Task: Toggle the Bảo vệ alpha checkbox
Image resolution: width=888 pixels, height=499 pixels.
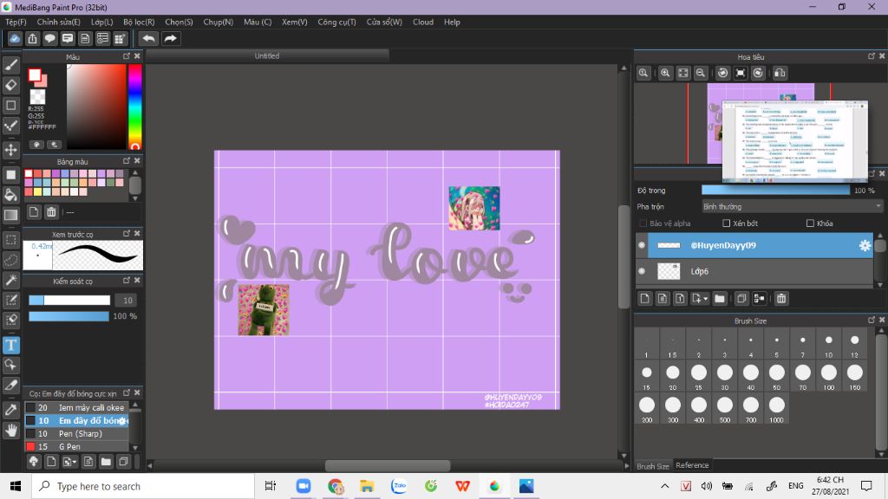Action: pos(643,224)
